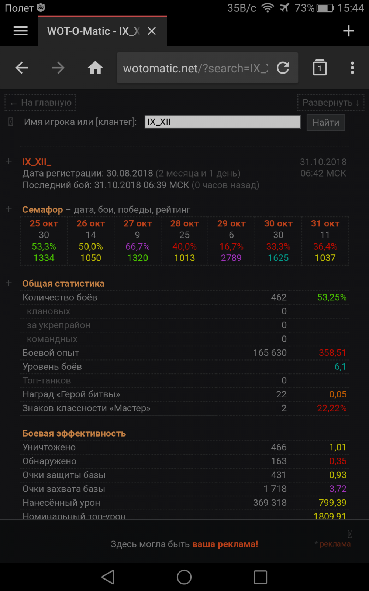This screenshot has height=591, width=369.
Task: Tap the Android back navigation button
Action: coord(108,577)
